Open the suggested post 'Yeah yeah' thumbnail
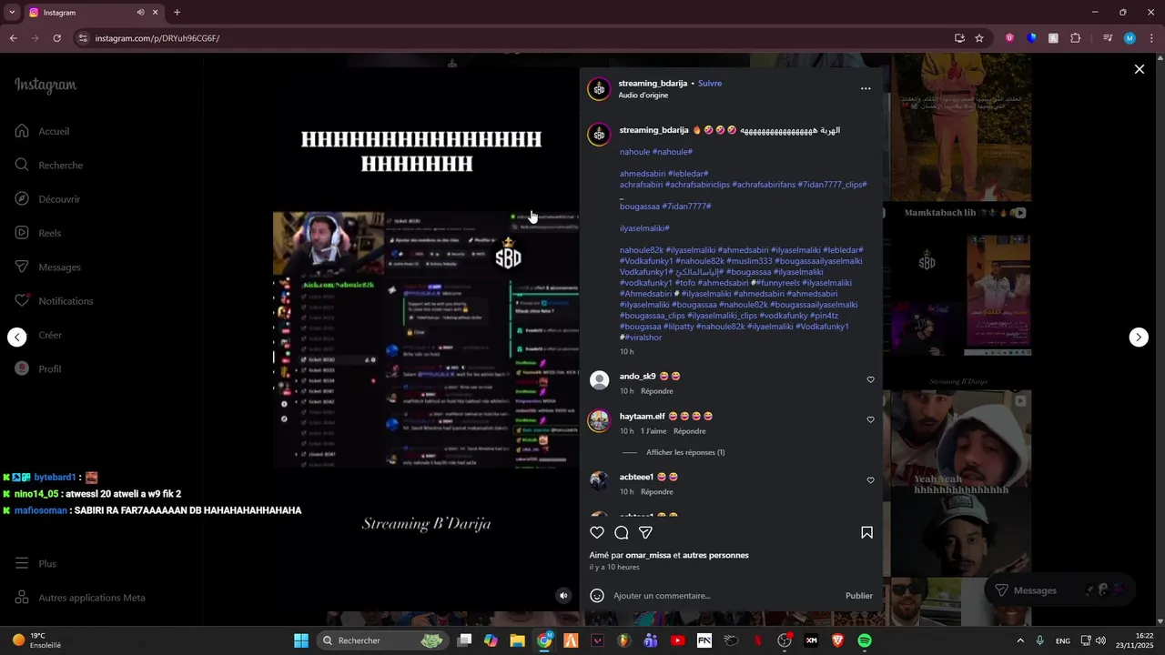Screen dimensions: 1165x655 (961, 484)
